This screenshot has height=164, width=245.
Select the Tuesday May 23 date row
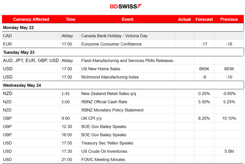click(x=19, y=52)
